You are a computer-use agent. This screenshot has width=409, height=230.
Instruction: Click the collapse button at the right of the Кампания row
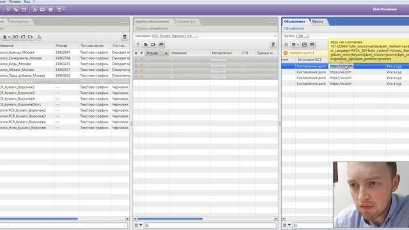coord(275,36)
